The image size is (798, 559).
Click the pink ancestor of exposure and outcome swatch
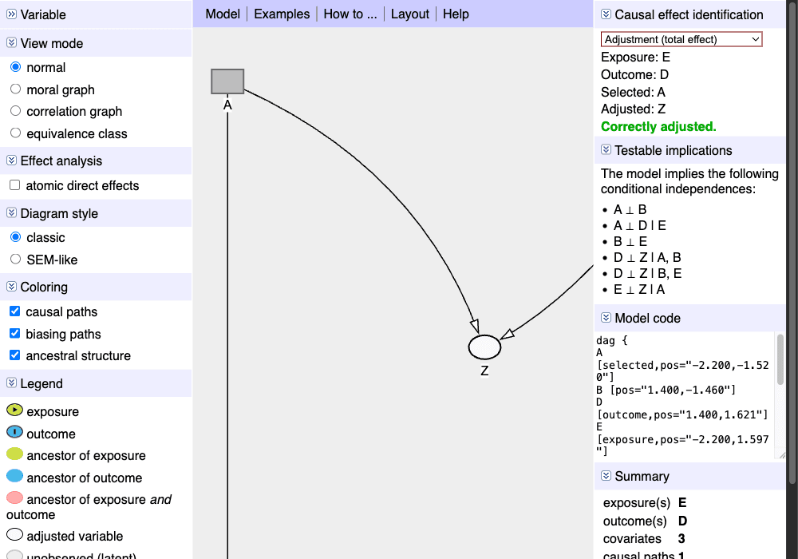(15, 499)
